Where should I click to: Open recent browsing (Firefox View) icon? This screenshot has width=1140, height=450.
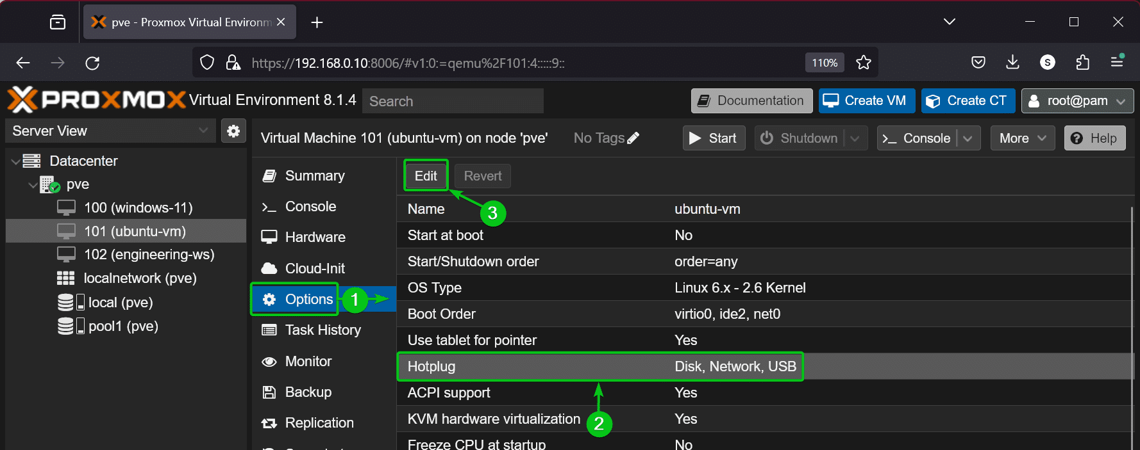pos(58,22)
